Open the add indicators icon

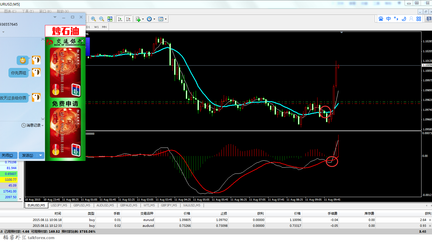coord(138,19)
